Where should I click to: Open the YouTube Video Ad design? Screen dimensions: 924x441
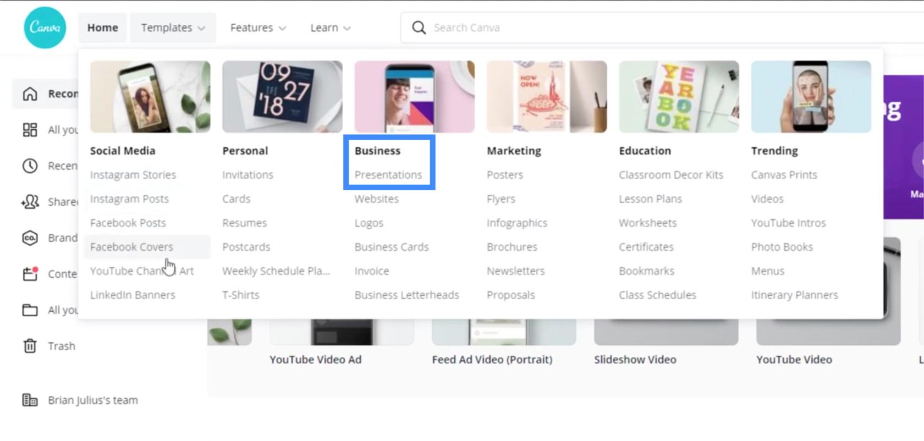[315, 360]
